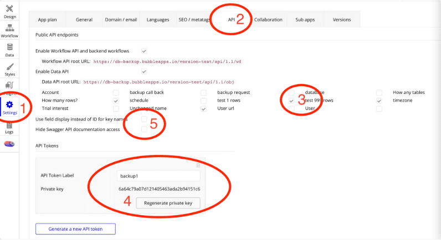Uncheck the 'test 999 rows' checkbox
The height and width of the screenshot is (240, 441).
[379, 101]
